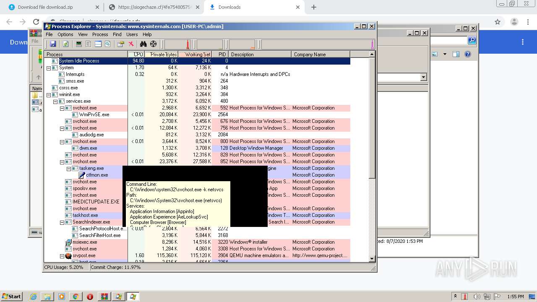This screenshot has width=537, height=302.
Task: Open process Properties via toolbar icon
Action: point(121,44)
